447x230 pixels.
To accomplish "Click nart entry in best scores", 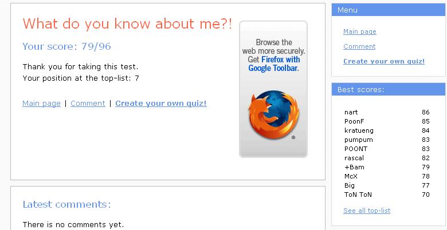I will [x=387, y=112].
